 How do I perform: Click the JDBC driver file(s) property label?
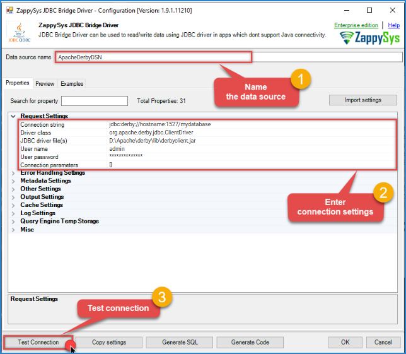point(43,141)
